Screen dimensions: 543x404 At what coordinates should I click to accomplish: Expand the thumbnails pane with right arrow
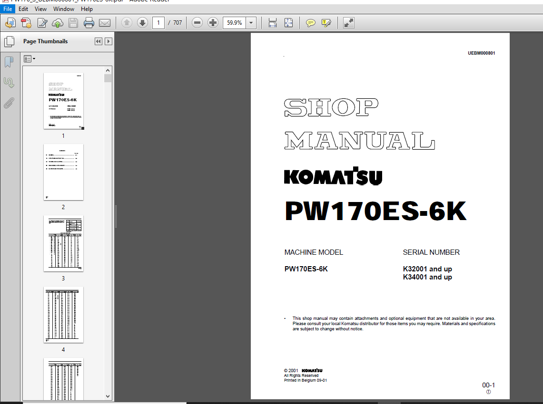coord(109,41)
